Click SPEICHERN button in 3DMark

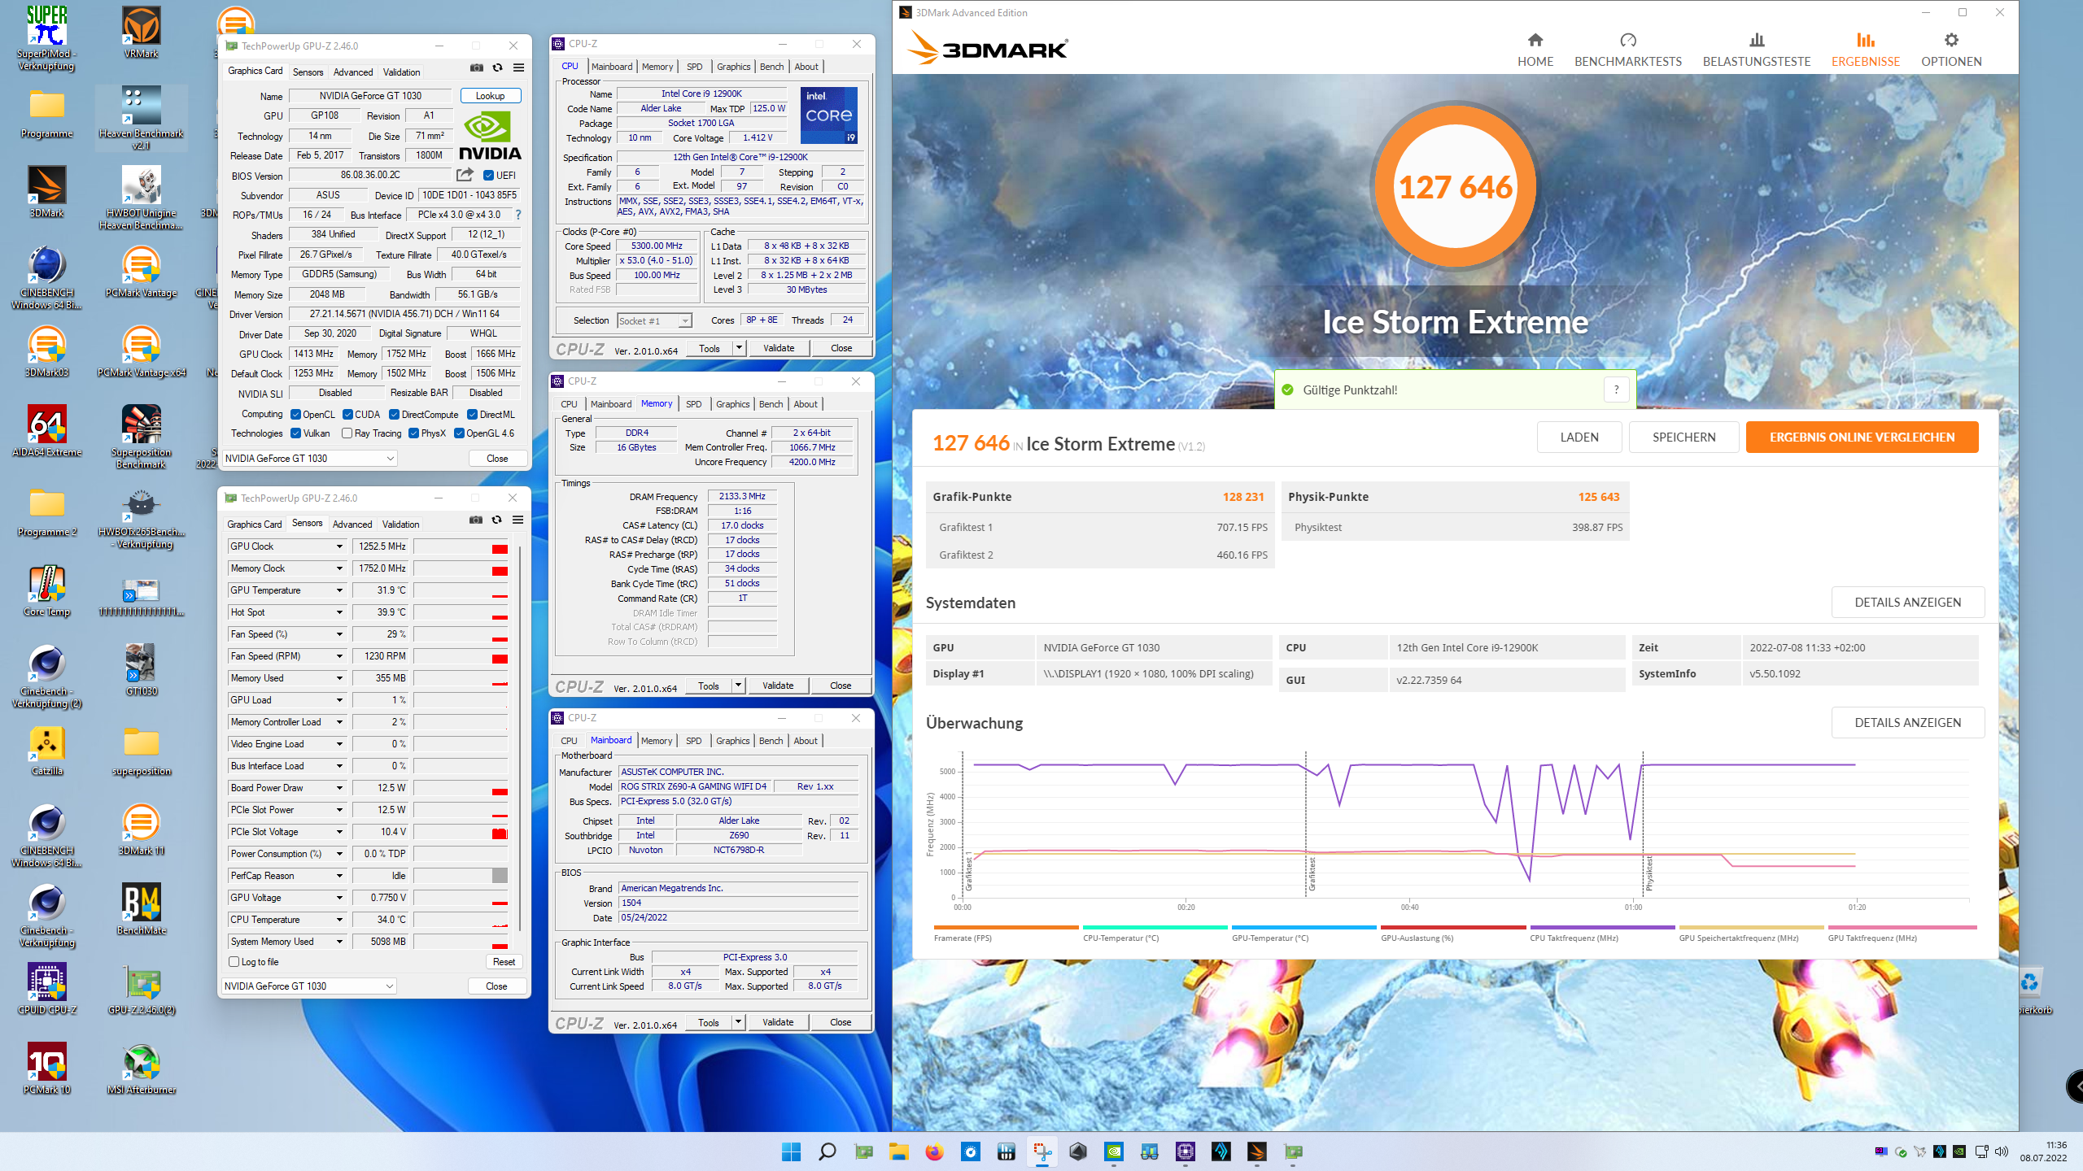pos(1683,437)
